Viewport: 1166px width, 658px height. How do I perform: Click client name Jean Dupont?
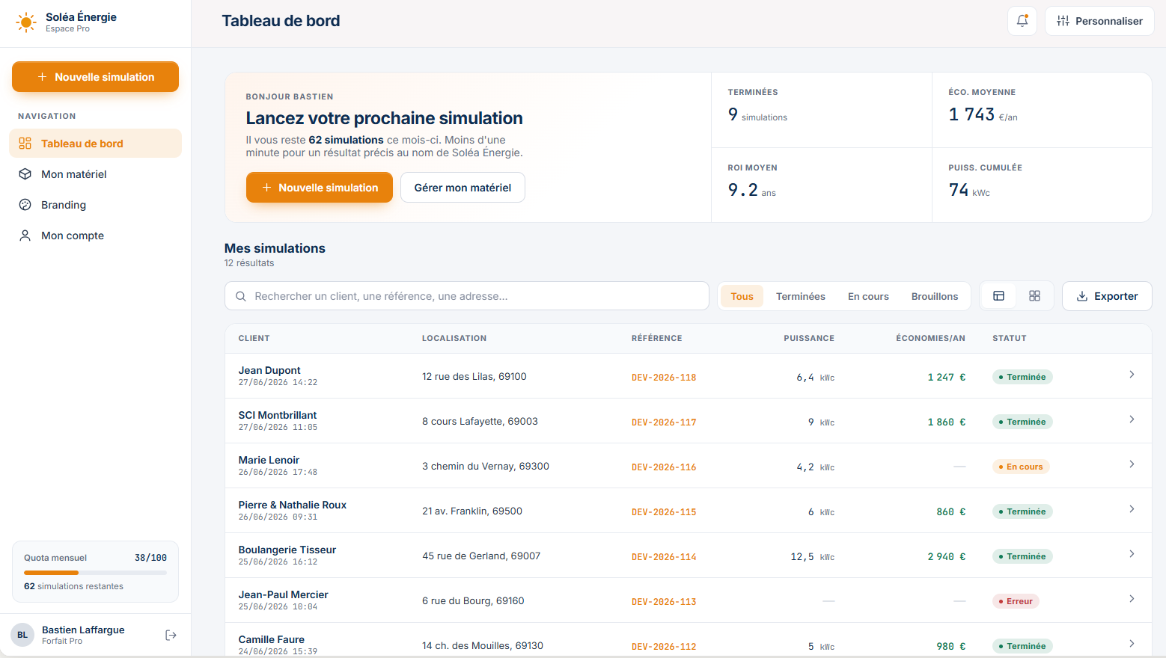269,370
